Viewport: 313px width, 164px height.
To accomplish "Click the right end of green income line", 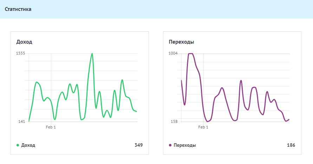I will (136, 111).
